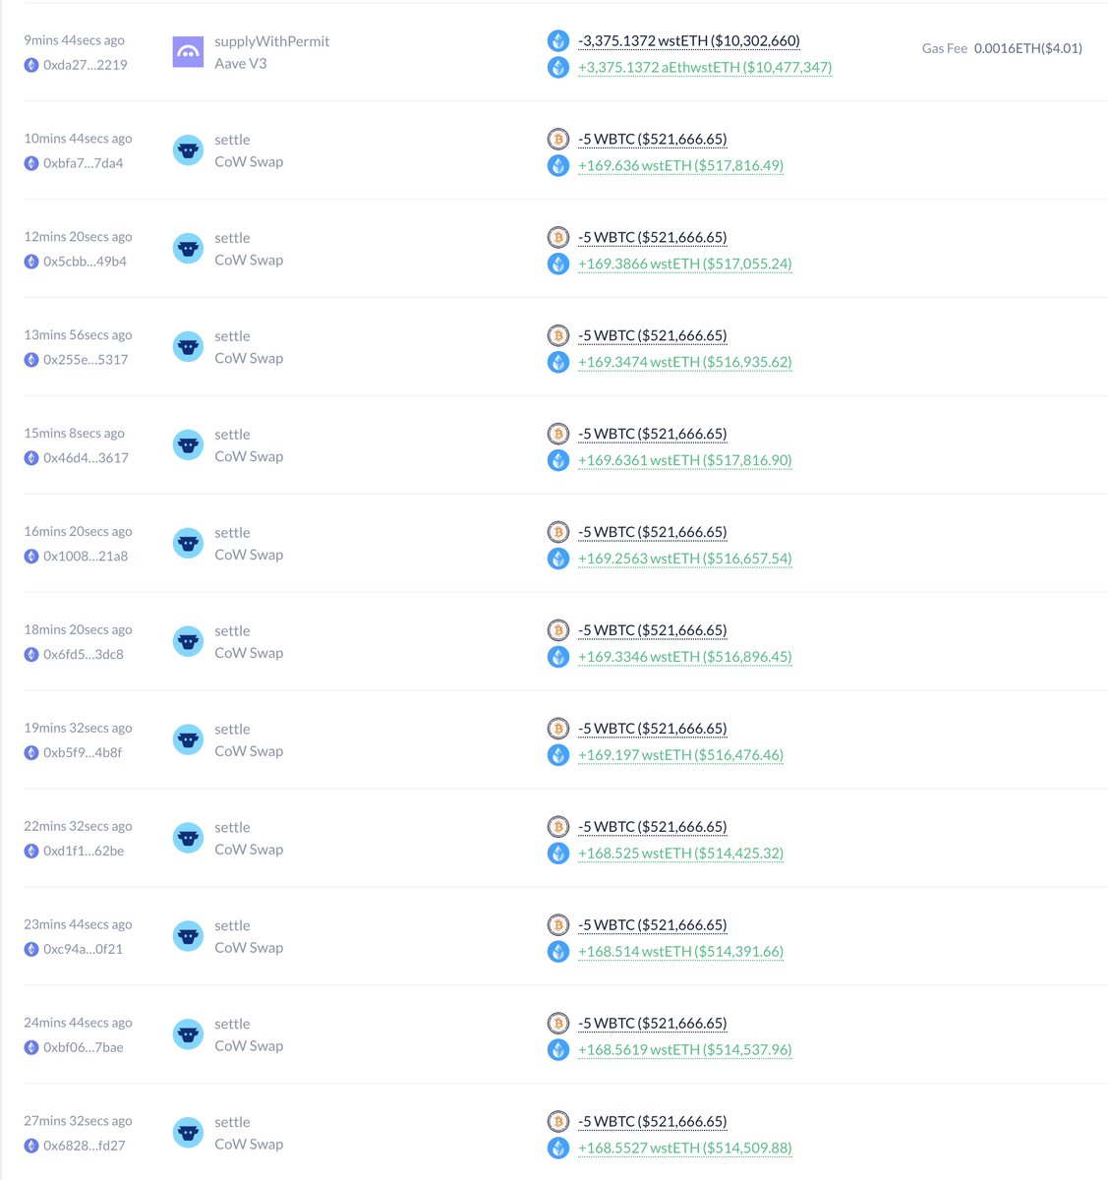Open +169.636 wstETH ($517,816.49) link
This screenshot has width=1108, height=1180.
point(680,165)
